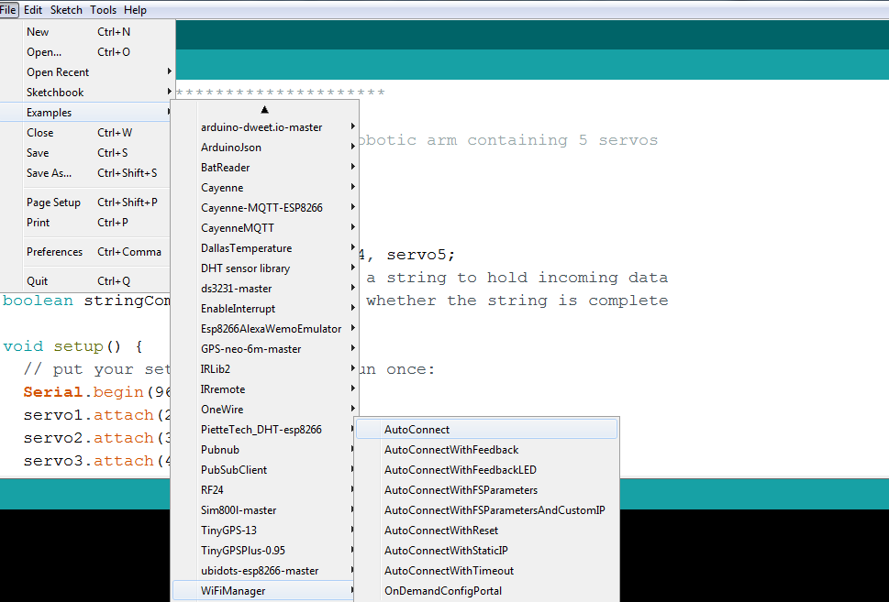Expand Cayenne-MQTT-ESP8266 examples
This screenshot has width=889, height=602.
pyautogui.click(x=264, y=208)
